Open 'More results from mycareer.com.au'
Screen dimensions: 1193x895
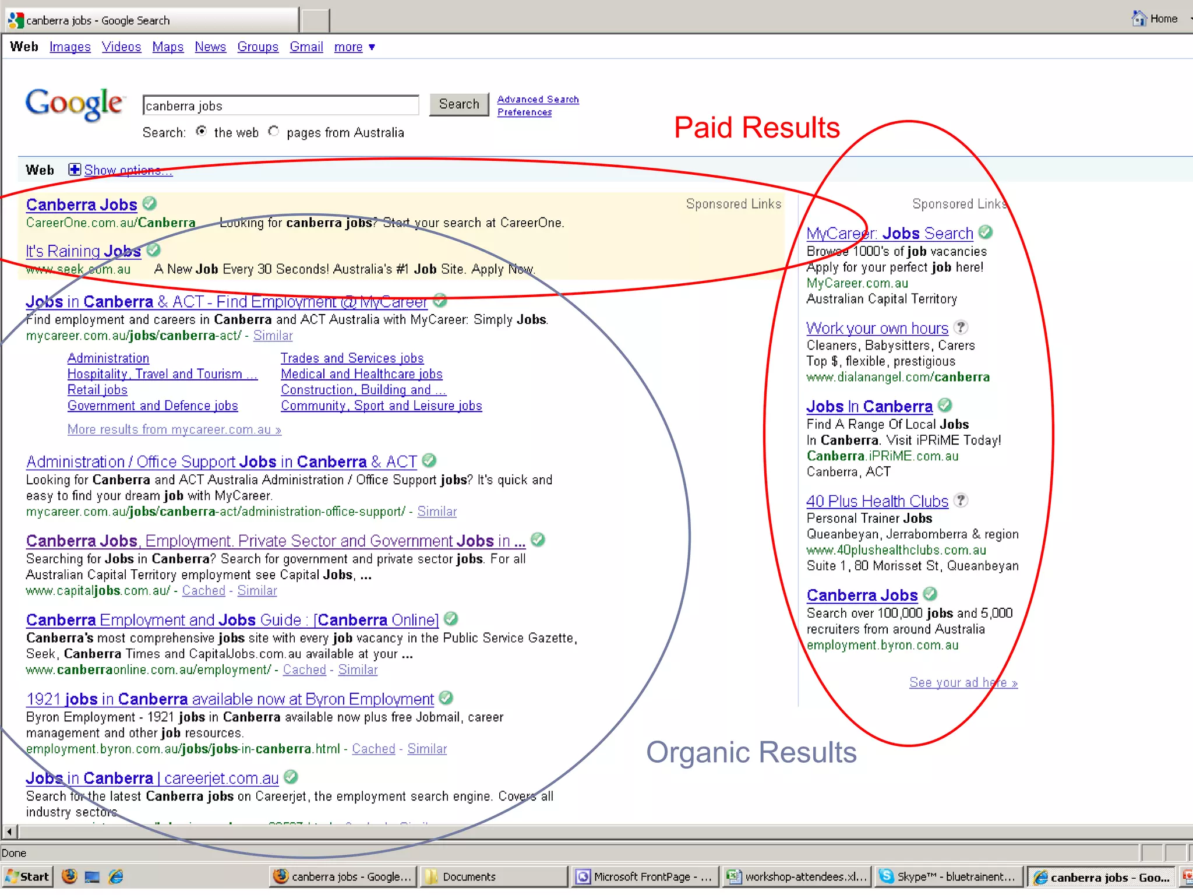tap(174, 429)
